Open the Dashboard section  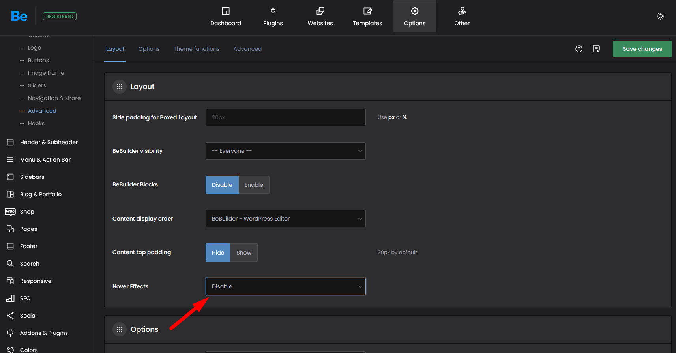[x=226, y=16]
